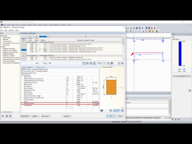The width and height of the screenshot is (192, 144).
Task: Click the Reduction Factor row in details
Action: coord(60,104)
